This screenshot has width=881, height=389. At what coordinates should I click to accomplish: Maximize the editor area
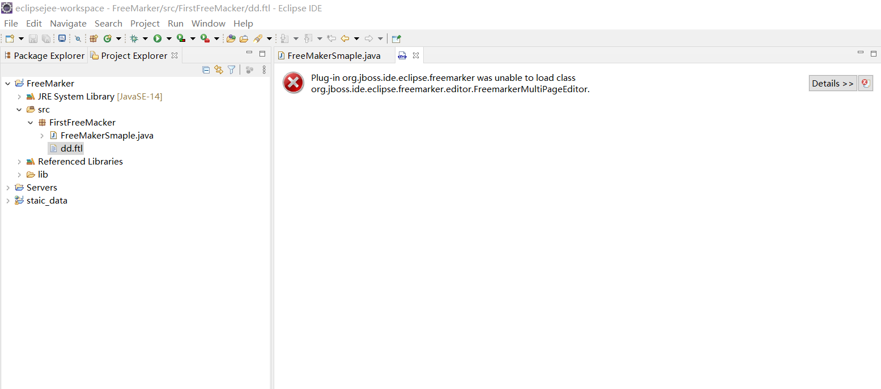tap(874, 54)
